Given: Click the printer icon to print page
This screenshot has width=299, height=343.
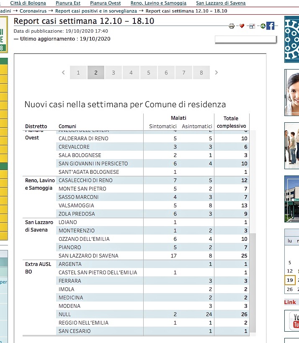Looking at the screenshot, I should [232, 26].
